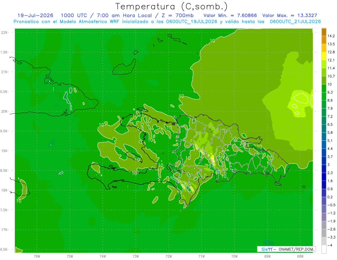Click colorbar value label "1.6"
The width and height of the screenshot is (337, 260).
pyautogui.click(x=330, y=181)
